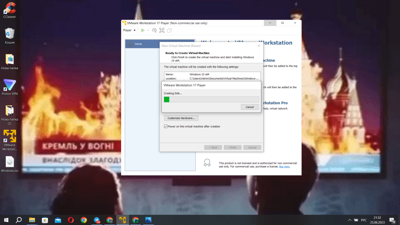Open VMware Workstation from the taskbar
The width and height of the screenshot is (400, 225).
[x=122, y=220]
